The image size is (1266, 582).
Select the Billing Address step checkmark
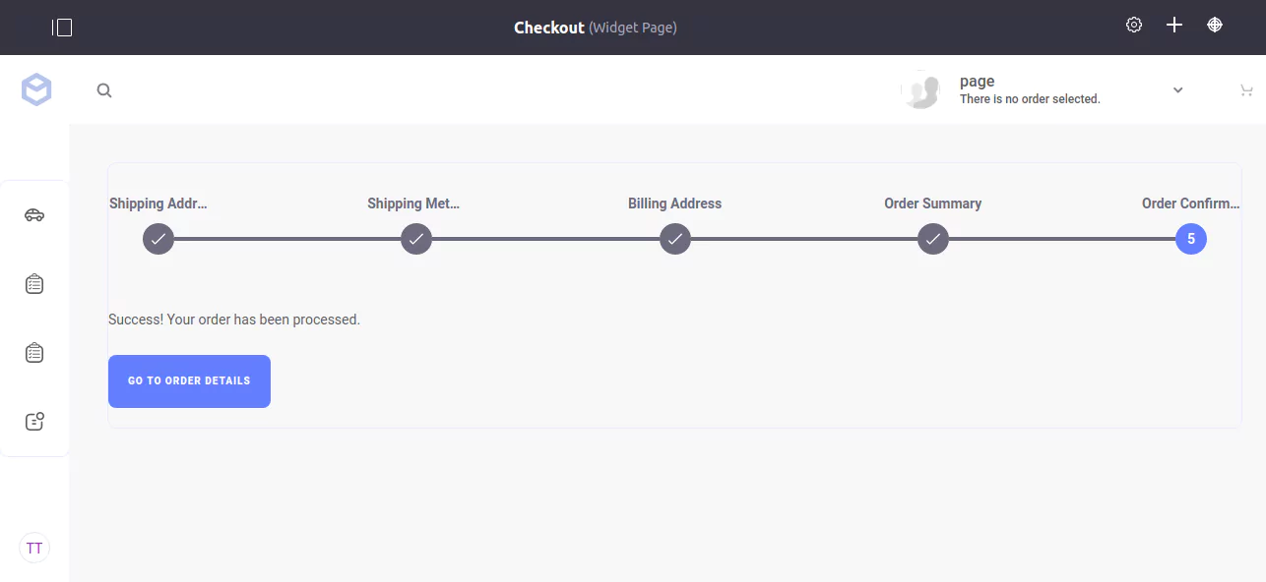click(x=674, y=239)
